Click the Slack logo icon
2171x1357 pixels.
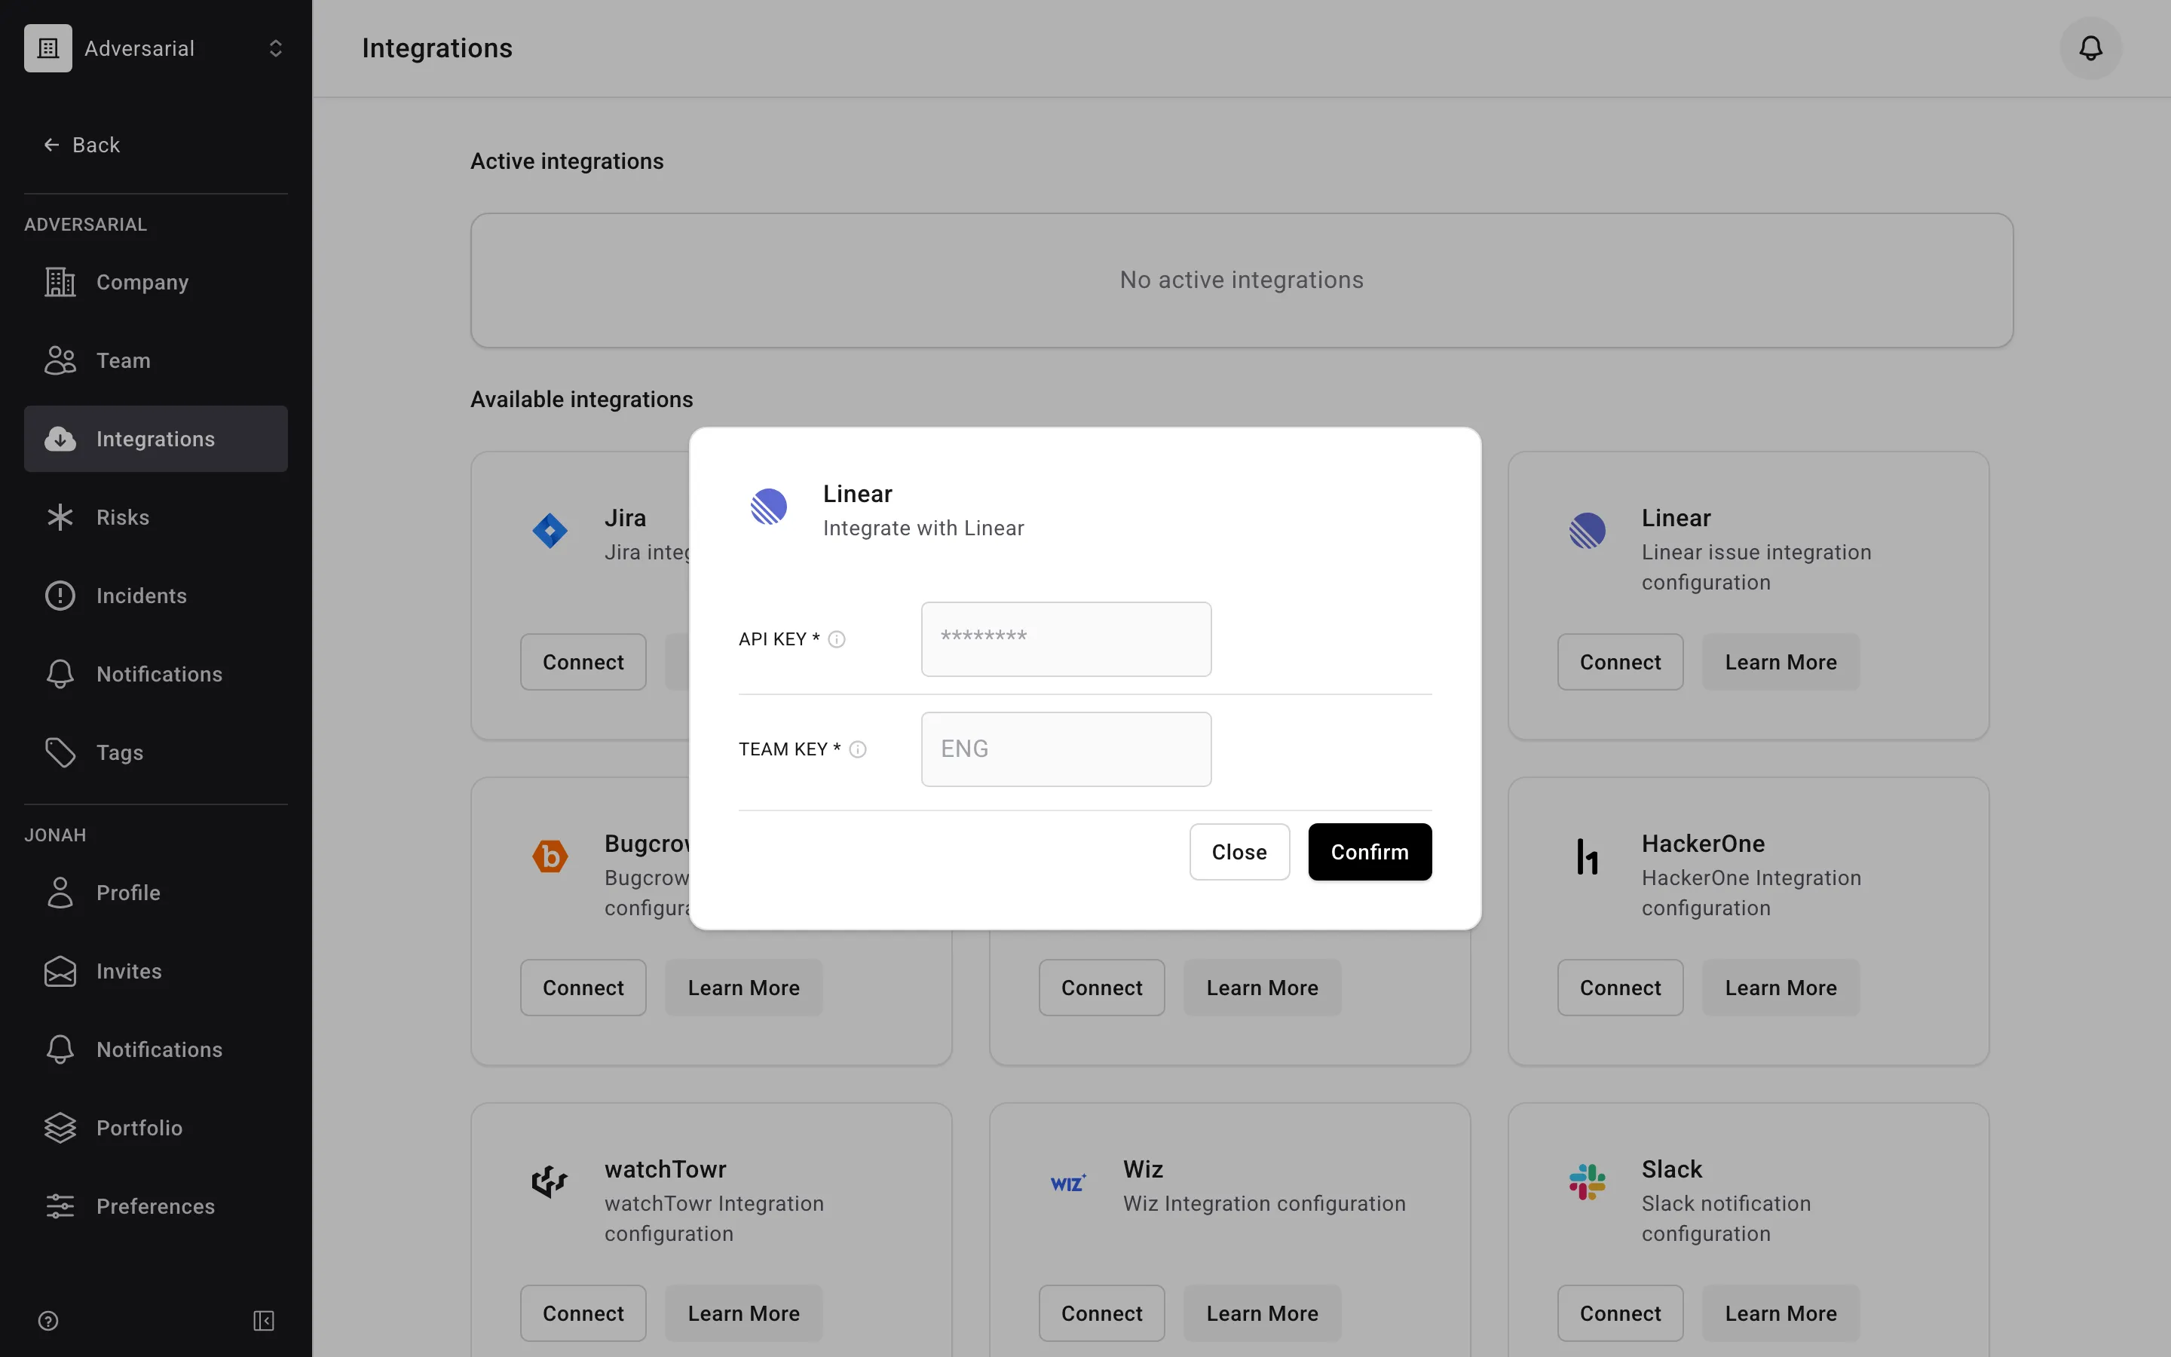point(1587,1182)
